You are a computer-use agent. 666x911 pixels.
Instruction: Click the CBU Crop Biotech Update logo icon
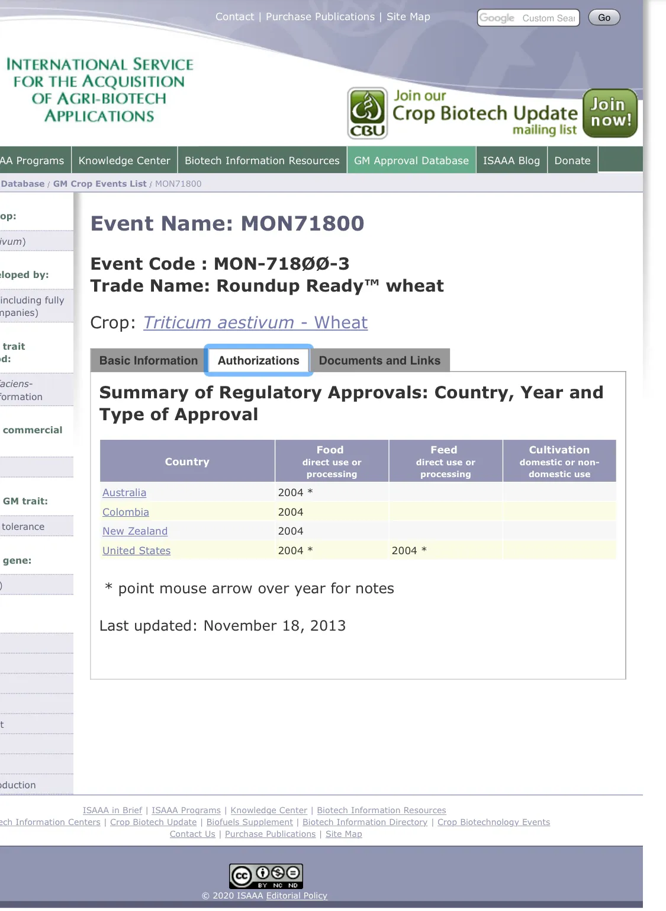[x=368, y=113]
